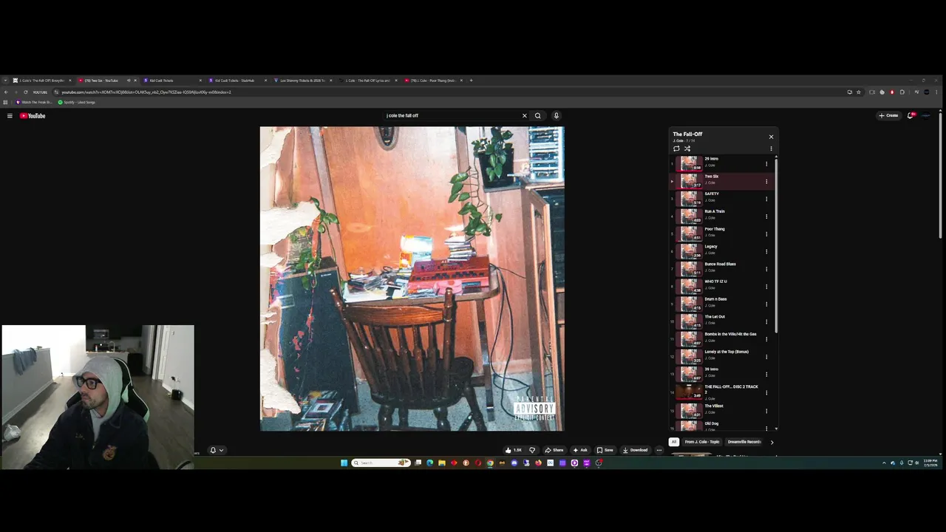Toggle the subscription notification bell
This screenshot has height=532, width=946.
pyautogui.click(x=217, y=450)
